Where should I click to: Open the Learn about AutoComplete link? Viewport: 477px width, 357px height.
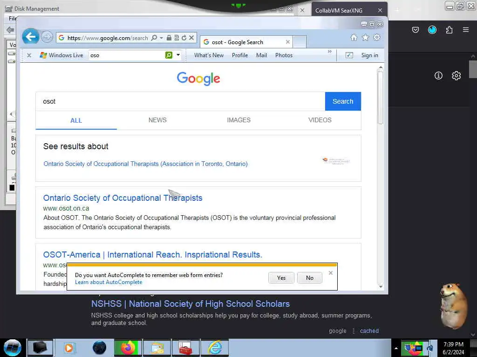(x=108, y=282)
